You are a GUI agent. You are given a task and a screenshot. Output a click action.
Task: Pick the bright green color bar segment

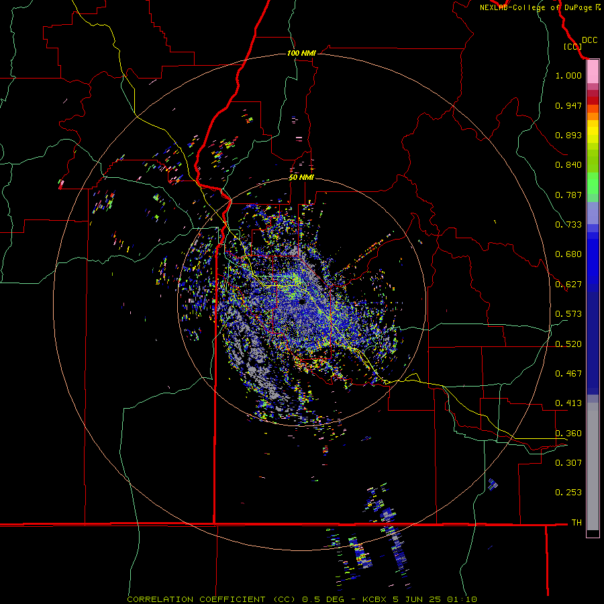(x=593, y=183)
